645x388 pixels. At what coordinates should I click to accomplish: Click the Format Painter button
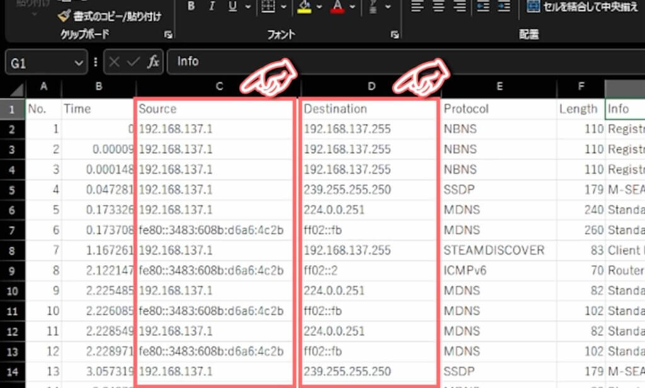[108, 16]
